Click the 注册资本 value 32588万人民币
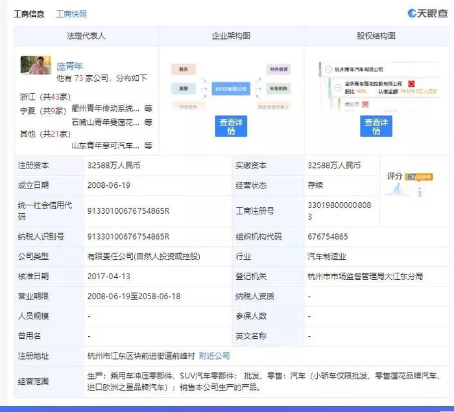Screen dimensions: 454x412 coord(113,165)
